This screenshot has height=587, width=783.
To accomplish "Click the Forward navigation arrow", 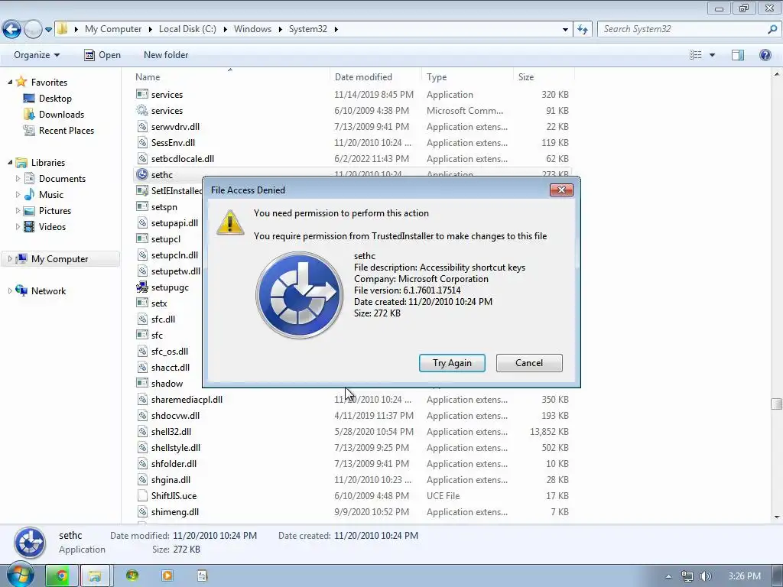I will [x=32, y=29].
